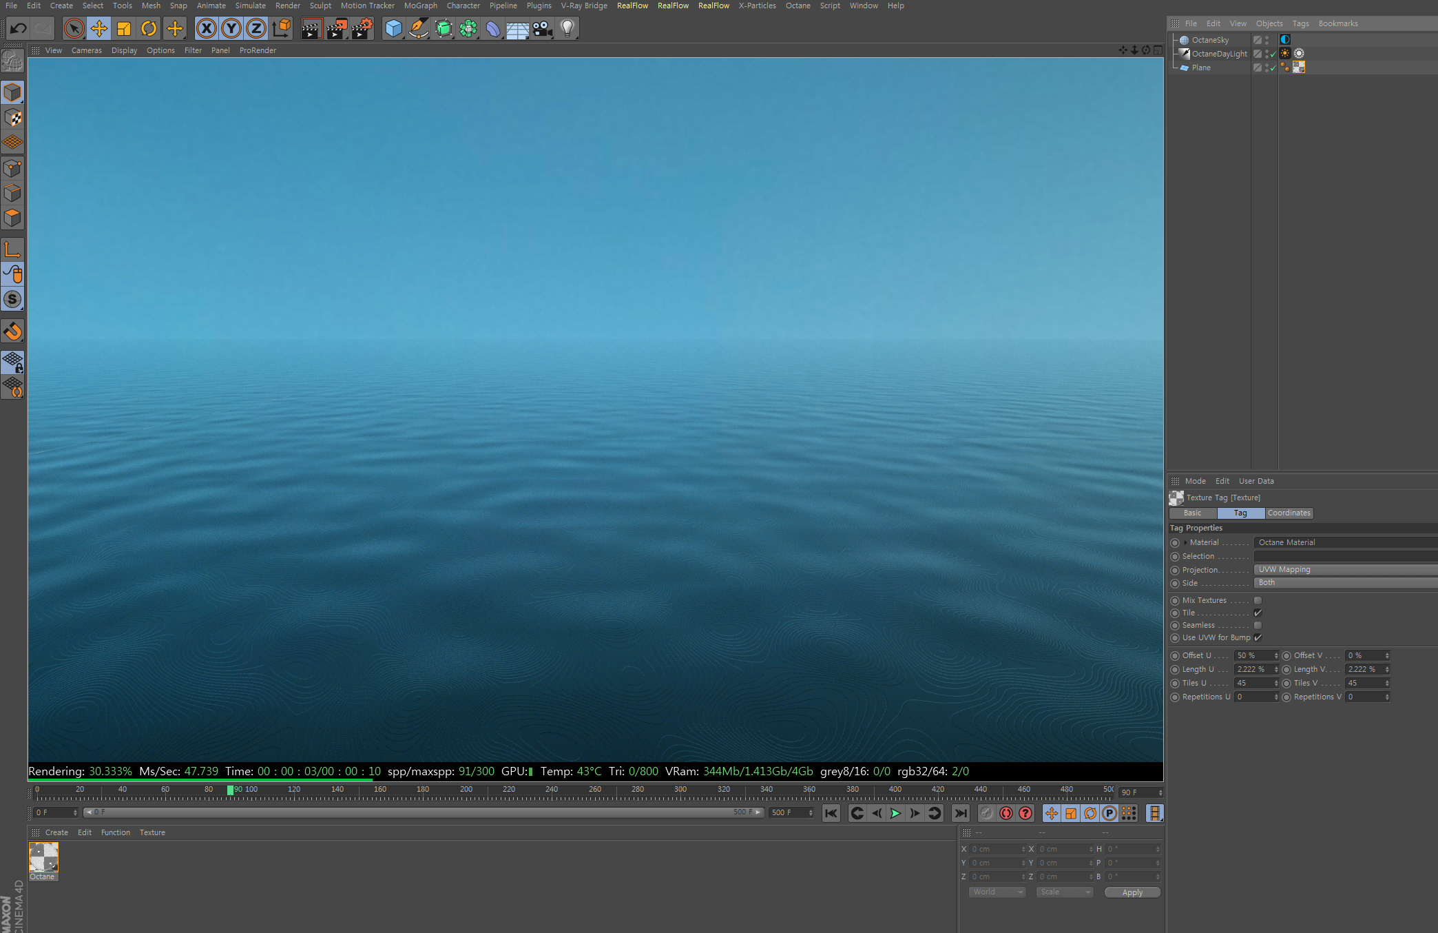Click the array modeling object icon

[468, 28]
